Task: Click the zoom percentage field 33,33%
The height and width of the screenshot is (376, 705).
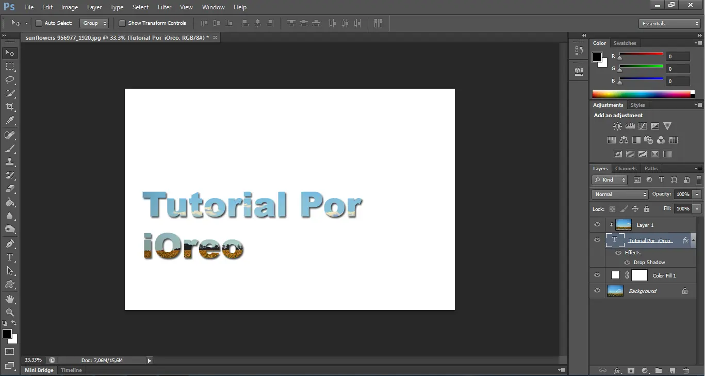Action: [33, 360]
